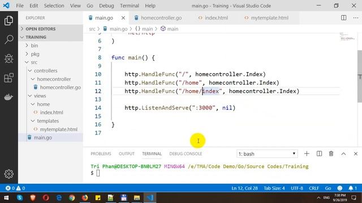Screen dimensions: 362x203
Task: Open the Explorer view in activity bar
Action: click(9, 21)
